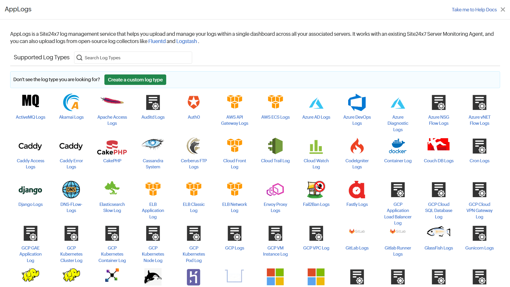Screen dimensions: 510x287
Task: Open the Cassandra System eye icon
Action: pos(153,144)
